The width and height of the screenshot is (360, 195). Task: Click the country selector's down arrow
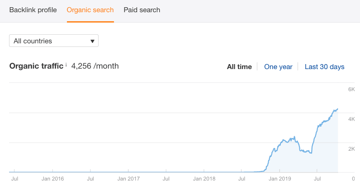(92, 41)
